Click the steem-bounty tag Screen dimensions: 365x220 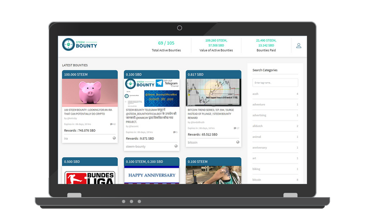tap(136, 146)
